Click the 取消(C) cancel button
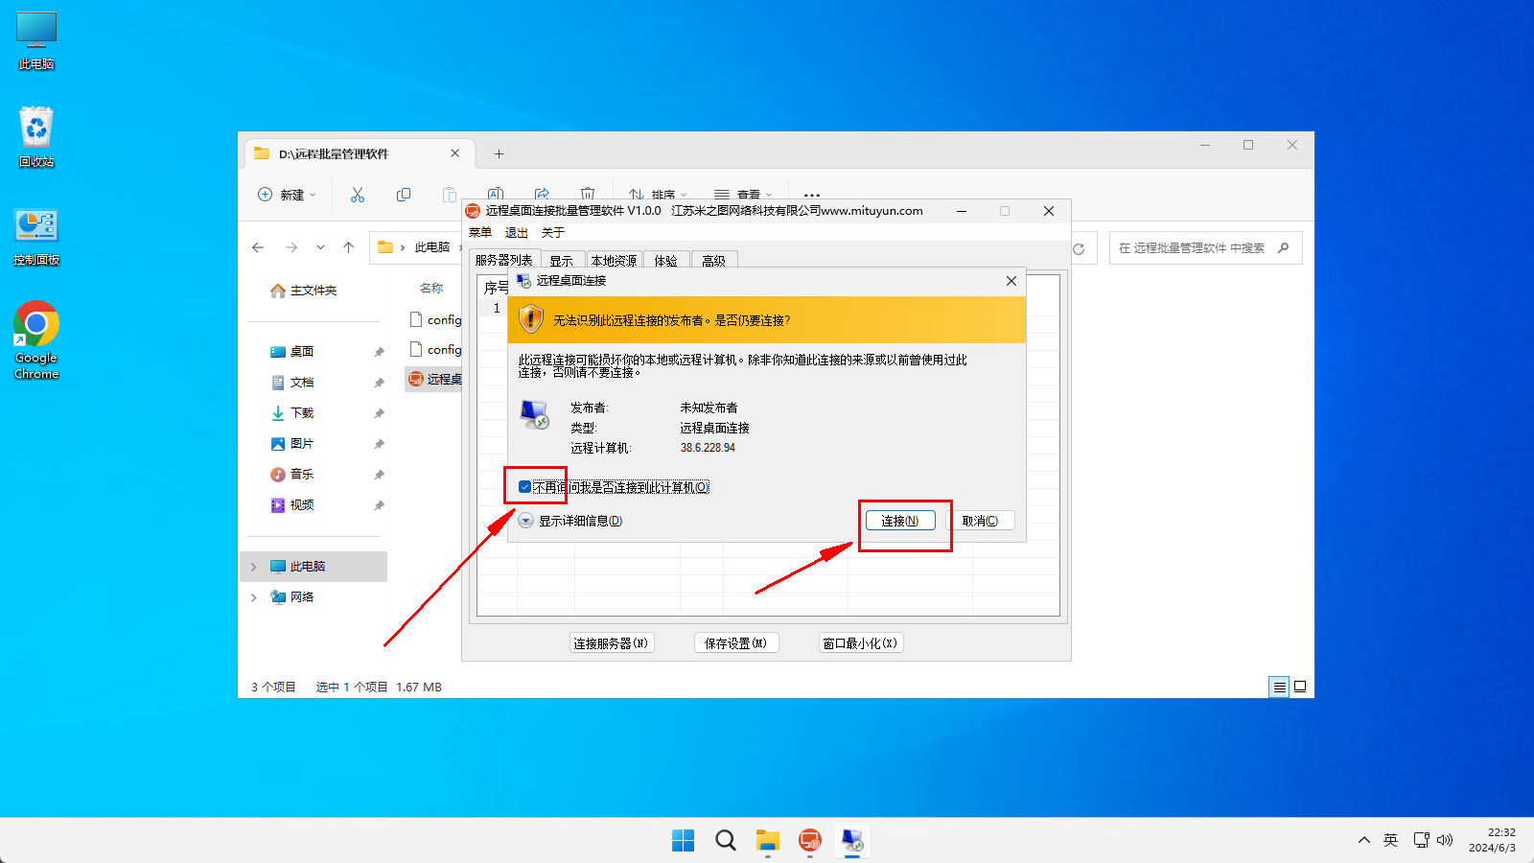This screenshot has height=863, width=1534. click(x=980, y=521)
